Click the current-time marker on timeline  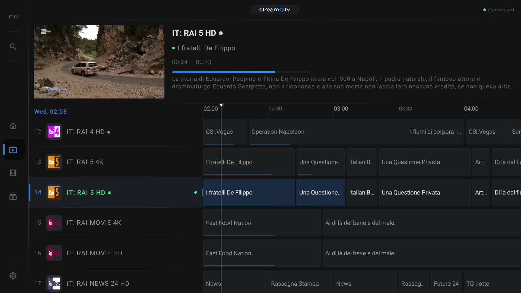221,105
